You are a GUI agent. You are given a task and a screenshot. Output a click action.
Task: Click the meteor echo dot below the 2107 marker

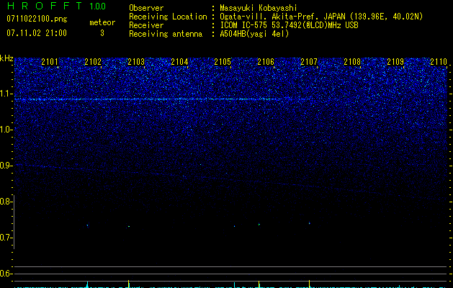[309, 223]
